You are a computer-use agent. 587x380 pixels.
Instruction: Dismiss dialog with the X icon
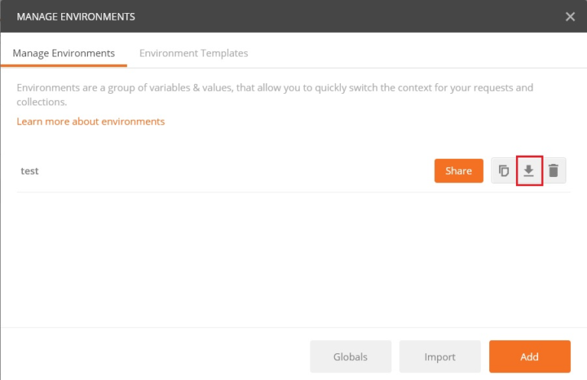coord(570,16)
